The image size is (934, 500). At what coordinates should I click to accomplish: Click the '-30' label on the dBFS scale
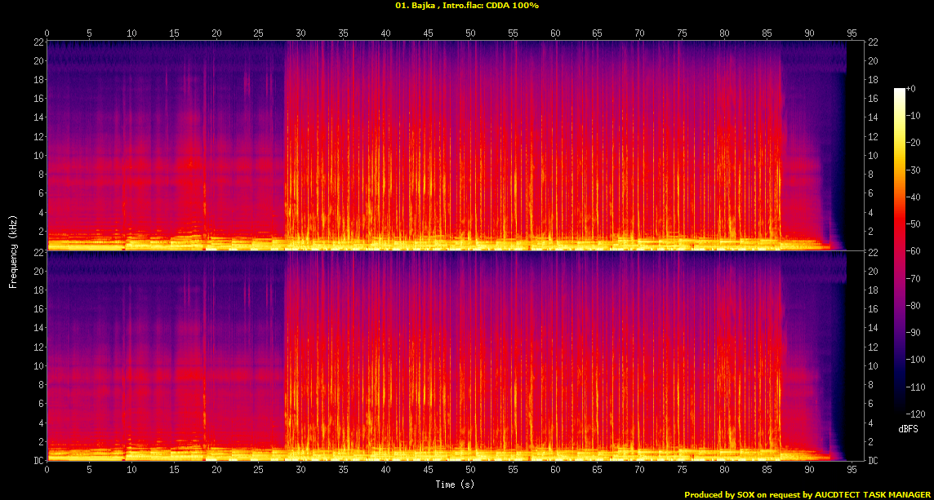tap(913, 170)
